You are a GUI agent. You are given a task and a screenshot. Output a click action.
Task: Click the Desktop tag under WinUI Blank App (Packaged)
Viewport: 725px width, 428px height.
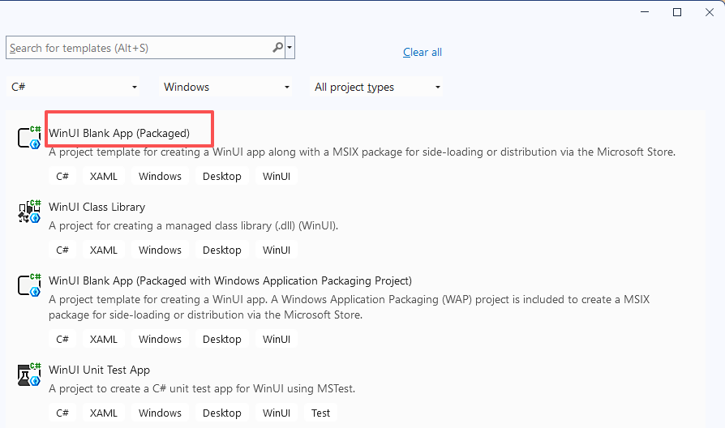point(221,176)
